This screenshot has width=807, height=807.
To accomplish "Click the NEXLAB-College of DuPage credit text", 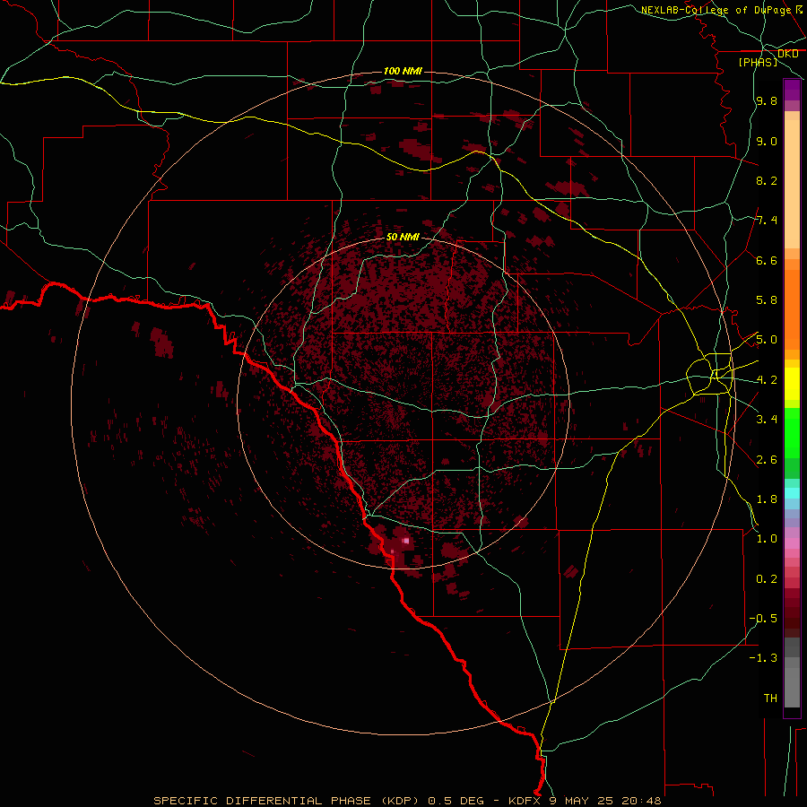I will [716, 10].
